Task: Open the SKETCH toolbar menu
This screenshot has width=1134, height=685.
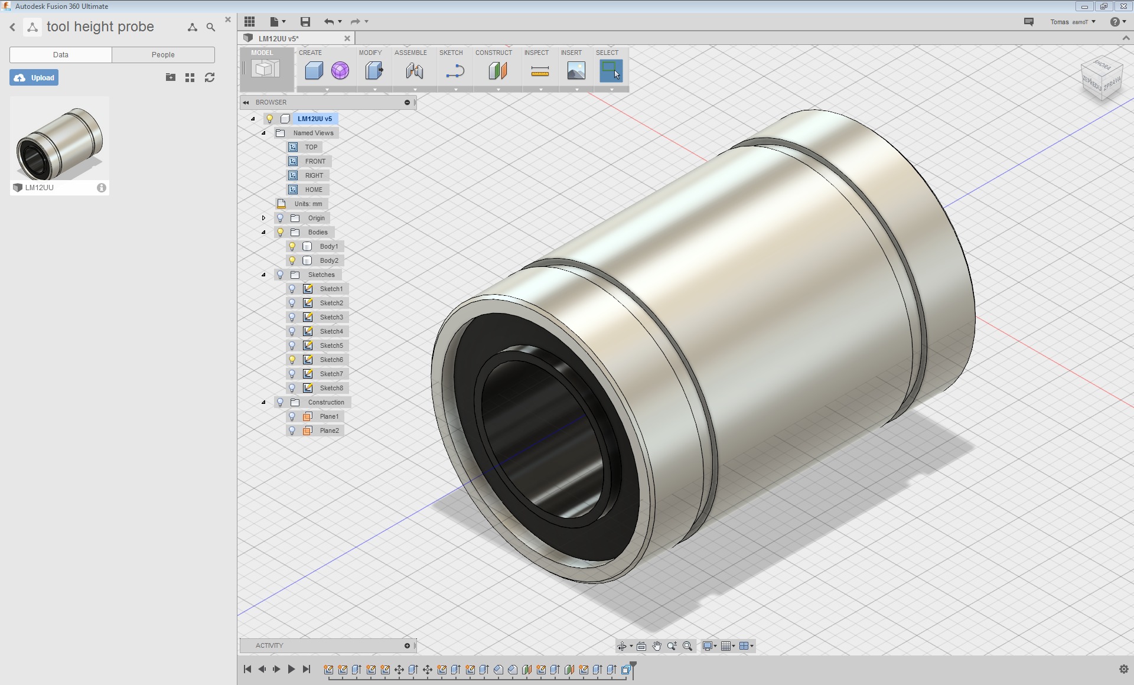Action: (x=451, y=53)
